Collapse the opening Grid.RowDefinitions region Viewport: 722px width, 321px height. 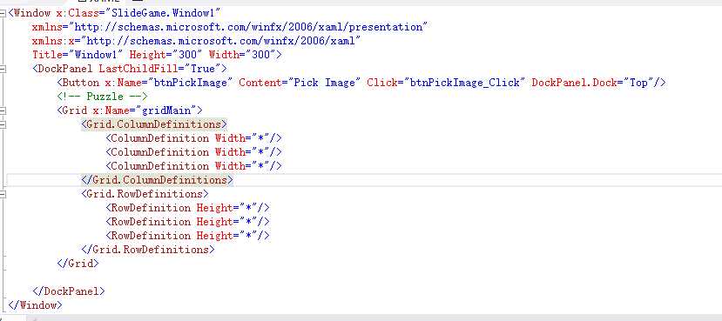pyautogui.click(x=3, y=194)
